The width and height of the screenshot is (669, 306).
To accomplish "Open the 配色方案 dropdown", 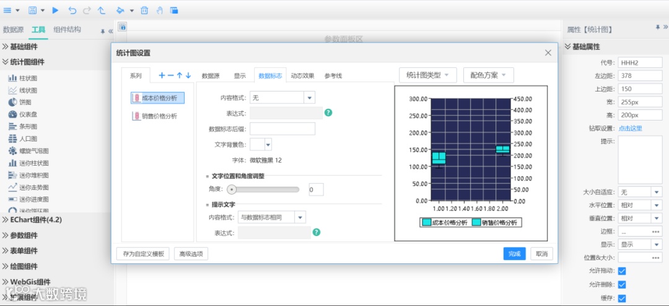I will click(x=489, y=75).
